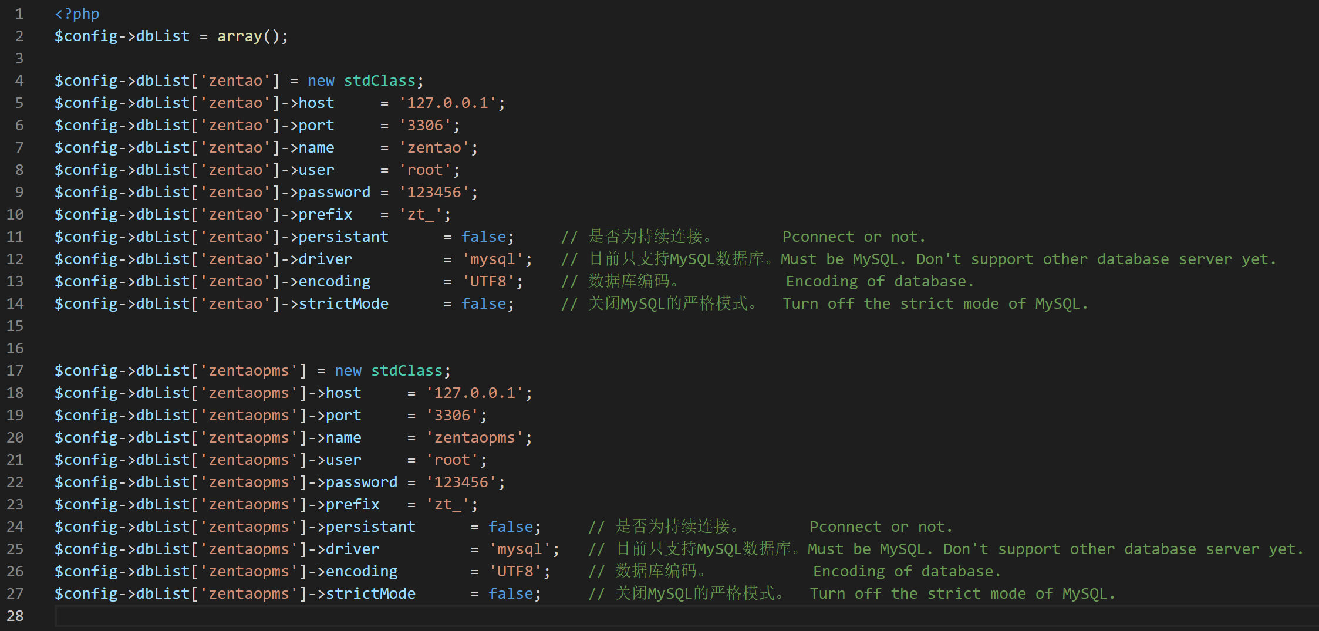This screenshot has height=631, width=1319.
Task: Click the "Encoding of database." comment on line 26
Action: coord(907,571)
